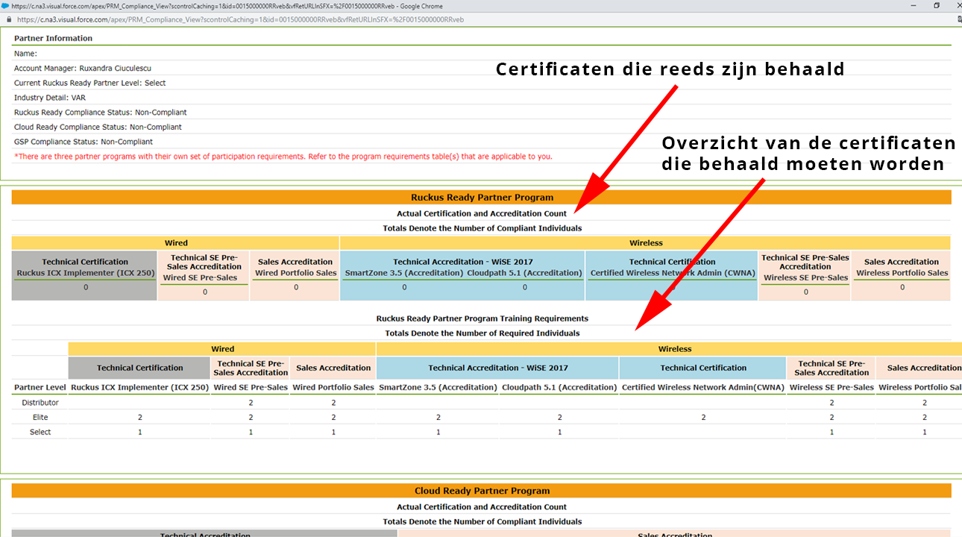Screen dimensions: 962x537
Task: Click Wired Portfolio Sales in the count table
Action: [296, 273]
